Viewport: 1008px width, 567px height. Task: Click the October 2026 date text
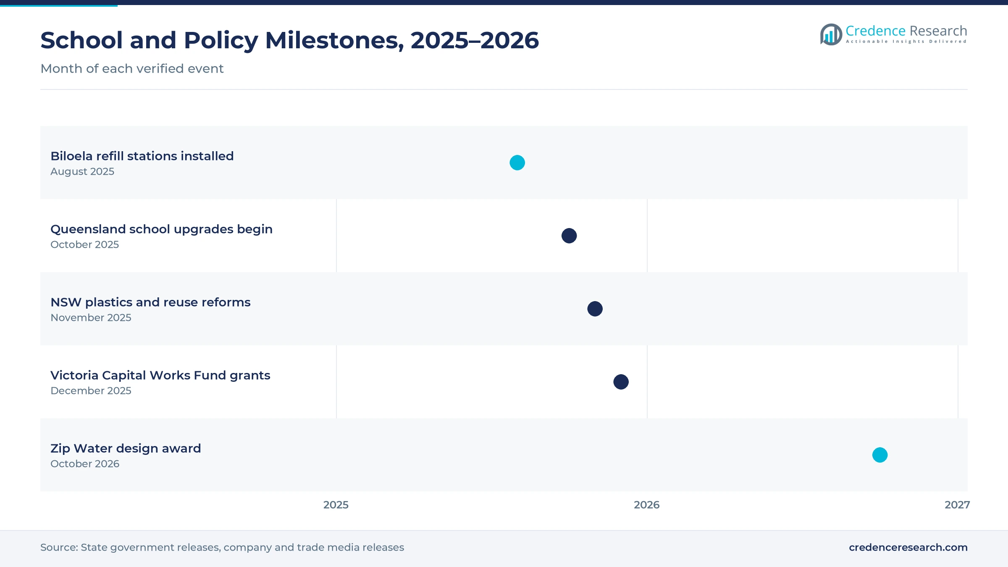click(85, 464)
